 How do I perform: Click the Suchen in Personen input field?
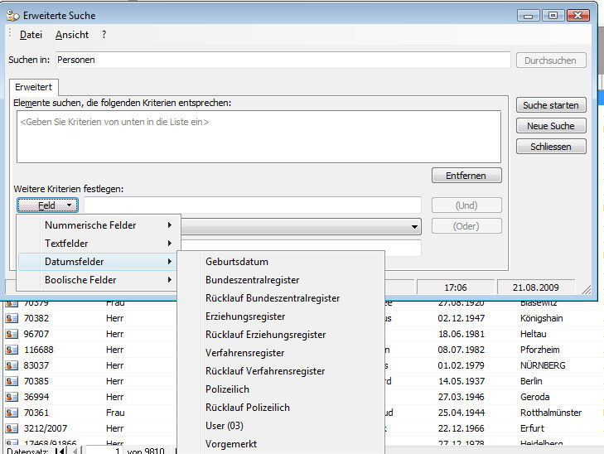[x=283, y=60]
